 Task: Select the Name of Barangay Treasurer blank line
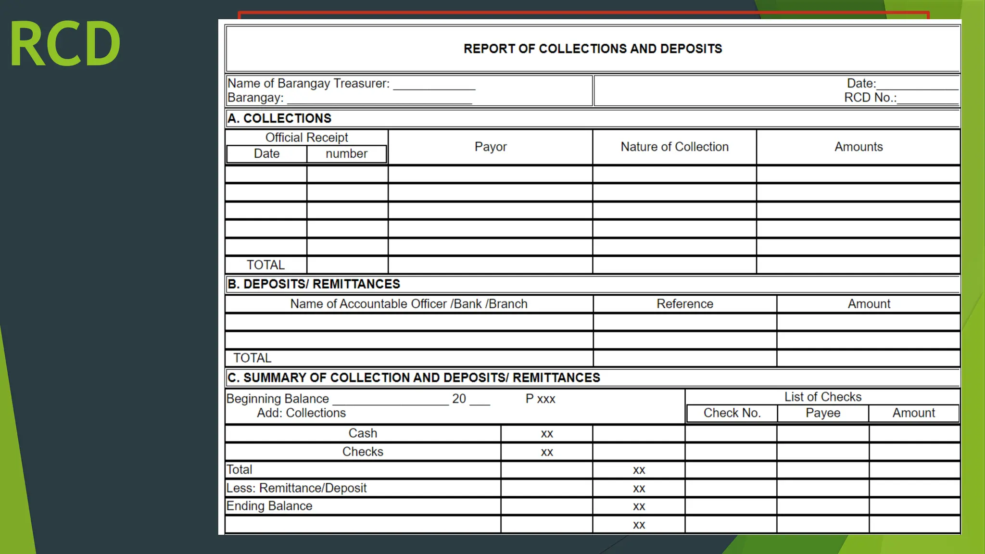tap(434, 85)
